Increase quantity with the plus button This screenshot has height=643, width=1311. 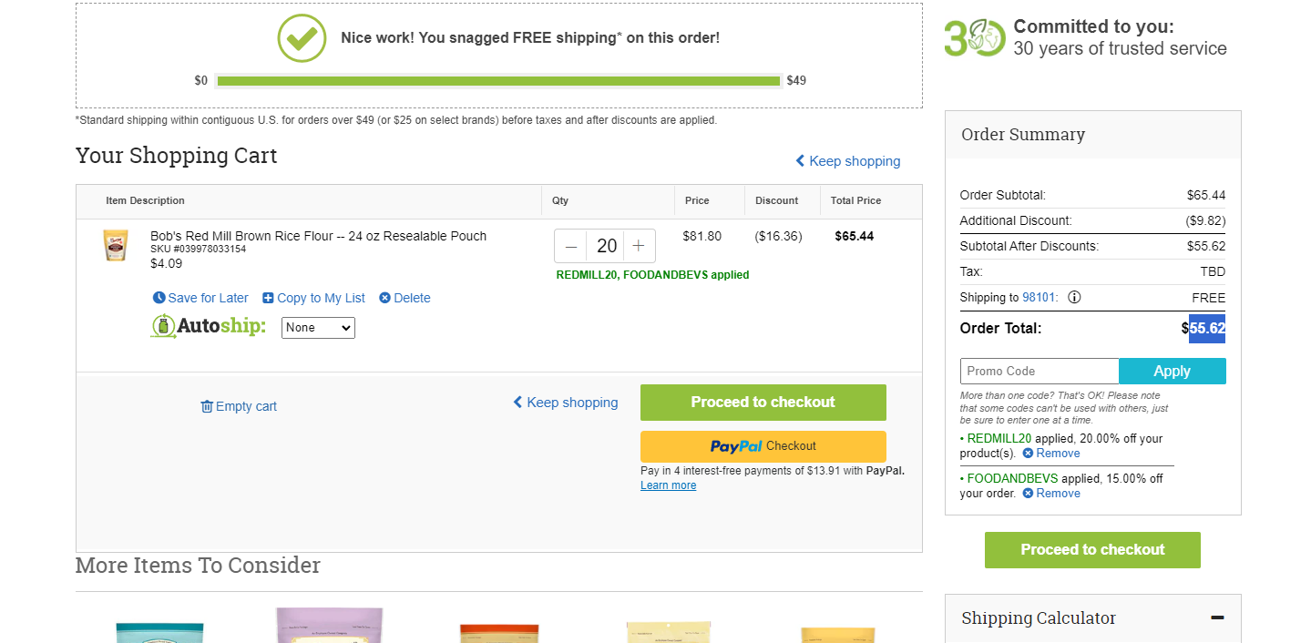(x=639, y=246)
